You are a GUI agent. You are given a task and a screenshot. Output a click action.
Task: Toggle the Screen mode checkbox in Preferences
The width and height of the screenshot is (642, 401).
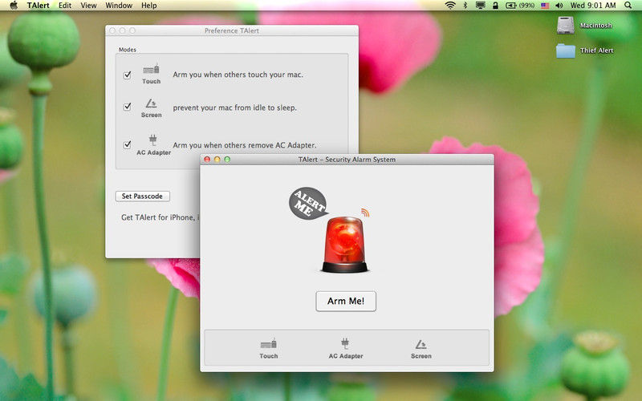[x=128, y=107]
